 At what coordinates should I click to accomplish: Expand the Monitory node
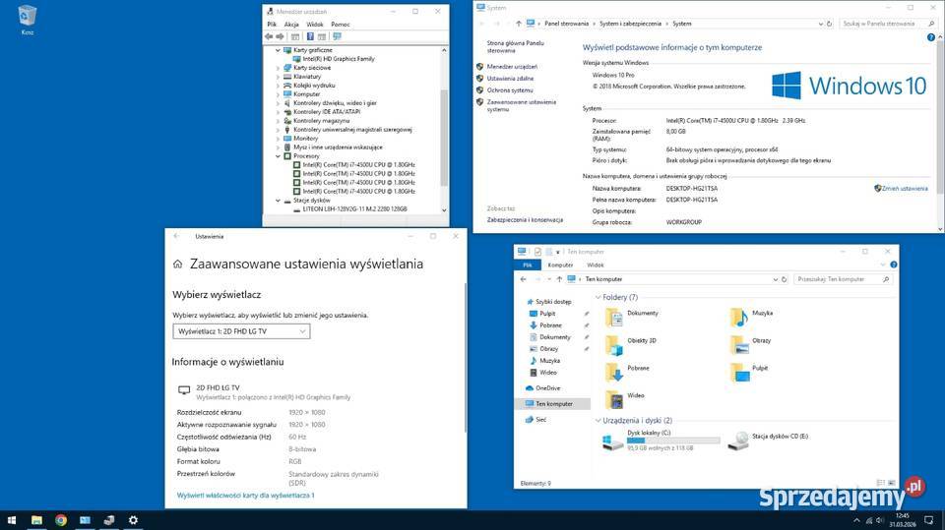pyautogui.click(x=278, y=139)
